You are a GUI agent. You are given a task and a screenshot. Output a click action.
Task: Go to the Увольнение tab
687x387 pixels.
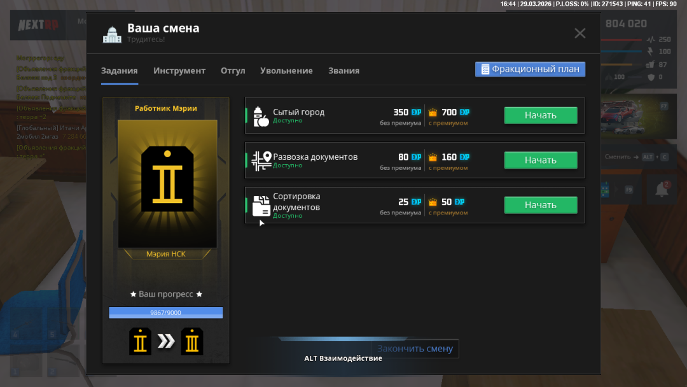coord(286,71)
